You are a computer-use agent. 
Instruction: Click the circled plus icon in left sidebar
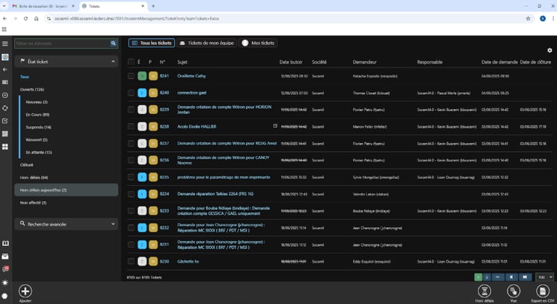click(5, 95)
